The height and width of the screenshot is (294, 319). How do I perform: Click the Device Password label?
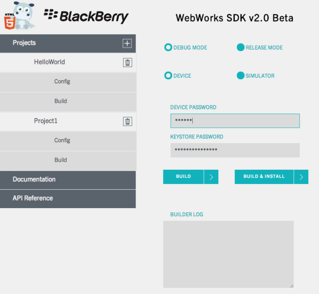pos(193,107)
